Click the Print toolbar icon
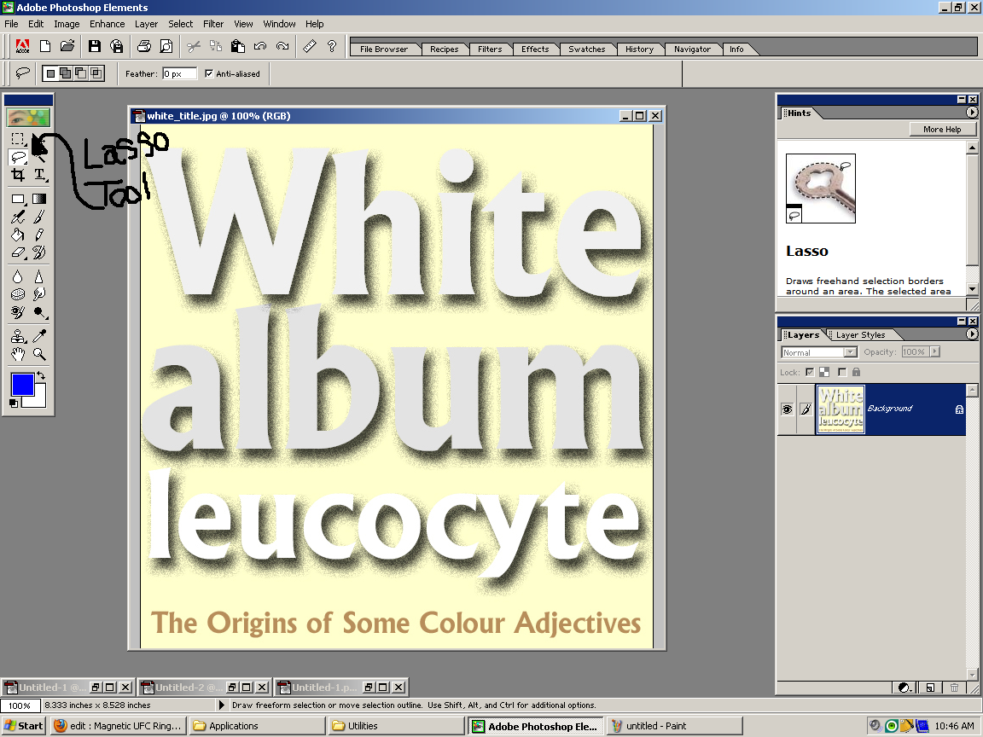 tap(143, 46)
